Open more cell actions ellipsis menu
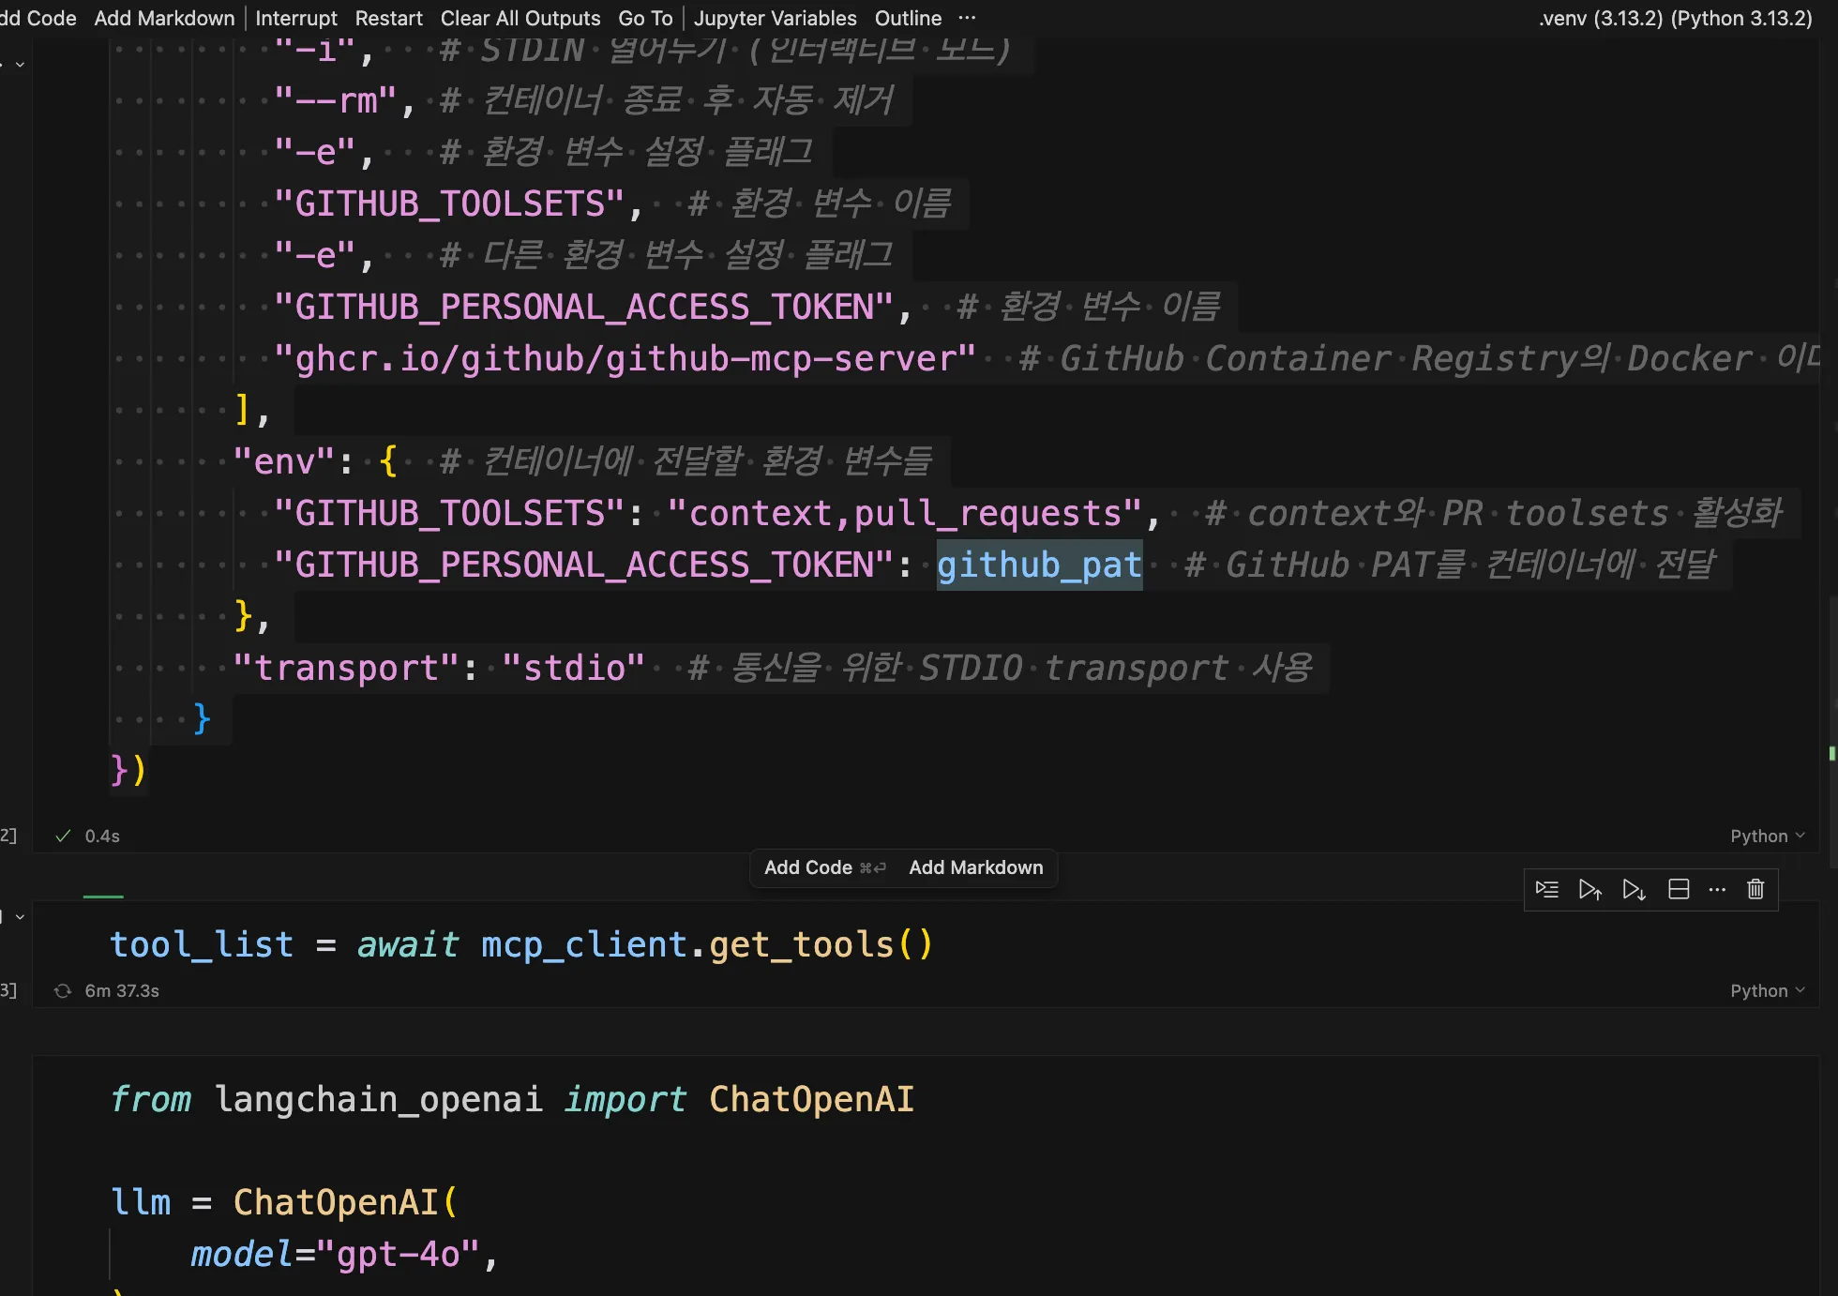 click(1717, 889)
